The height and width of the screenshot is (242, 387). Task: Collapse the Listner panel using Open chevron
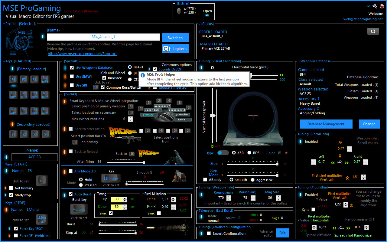point(207,15)
